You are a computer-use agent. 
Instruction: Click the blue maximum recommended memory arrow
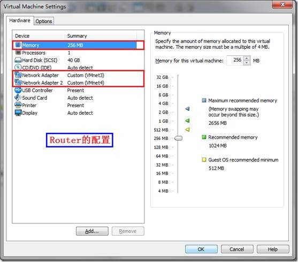coord(187,109)
